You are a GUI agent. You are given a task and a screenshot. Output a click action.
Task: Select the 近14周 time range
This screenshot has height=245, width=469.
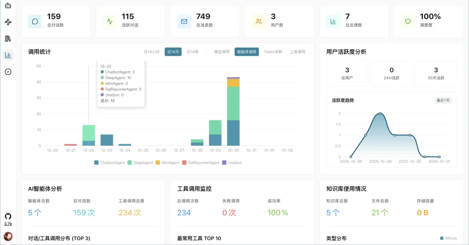[x=193, y=52]
